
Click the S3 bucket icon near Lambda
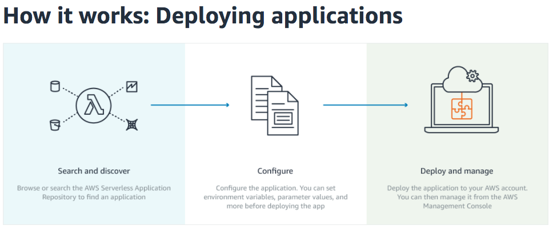point(55,125)
